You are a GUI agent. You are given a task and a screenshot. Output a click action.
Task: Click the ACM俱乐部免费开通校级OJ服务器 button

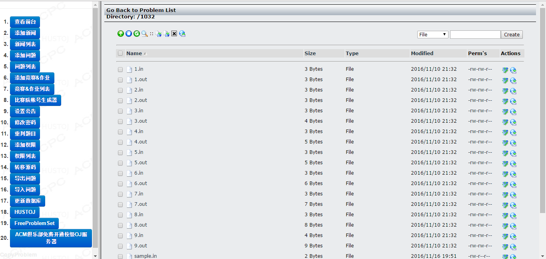[x=51, y=238]
